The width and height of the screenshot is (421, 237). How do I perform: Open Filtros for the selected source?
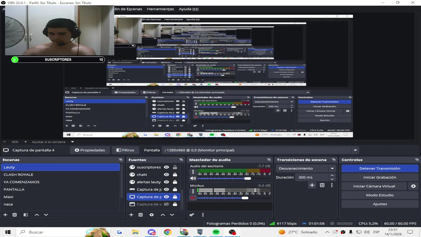tap(125, 150)
